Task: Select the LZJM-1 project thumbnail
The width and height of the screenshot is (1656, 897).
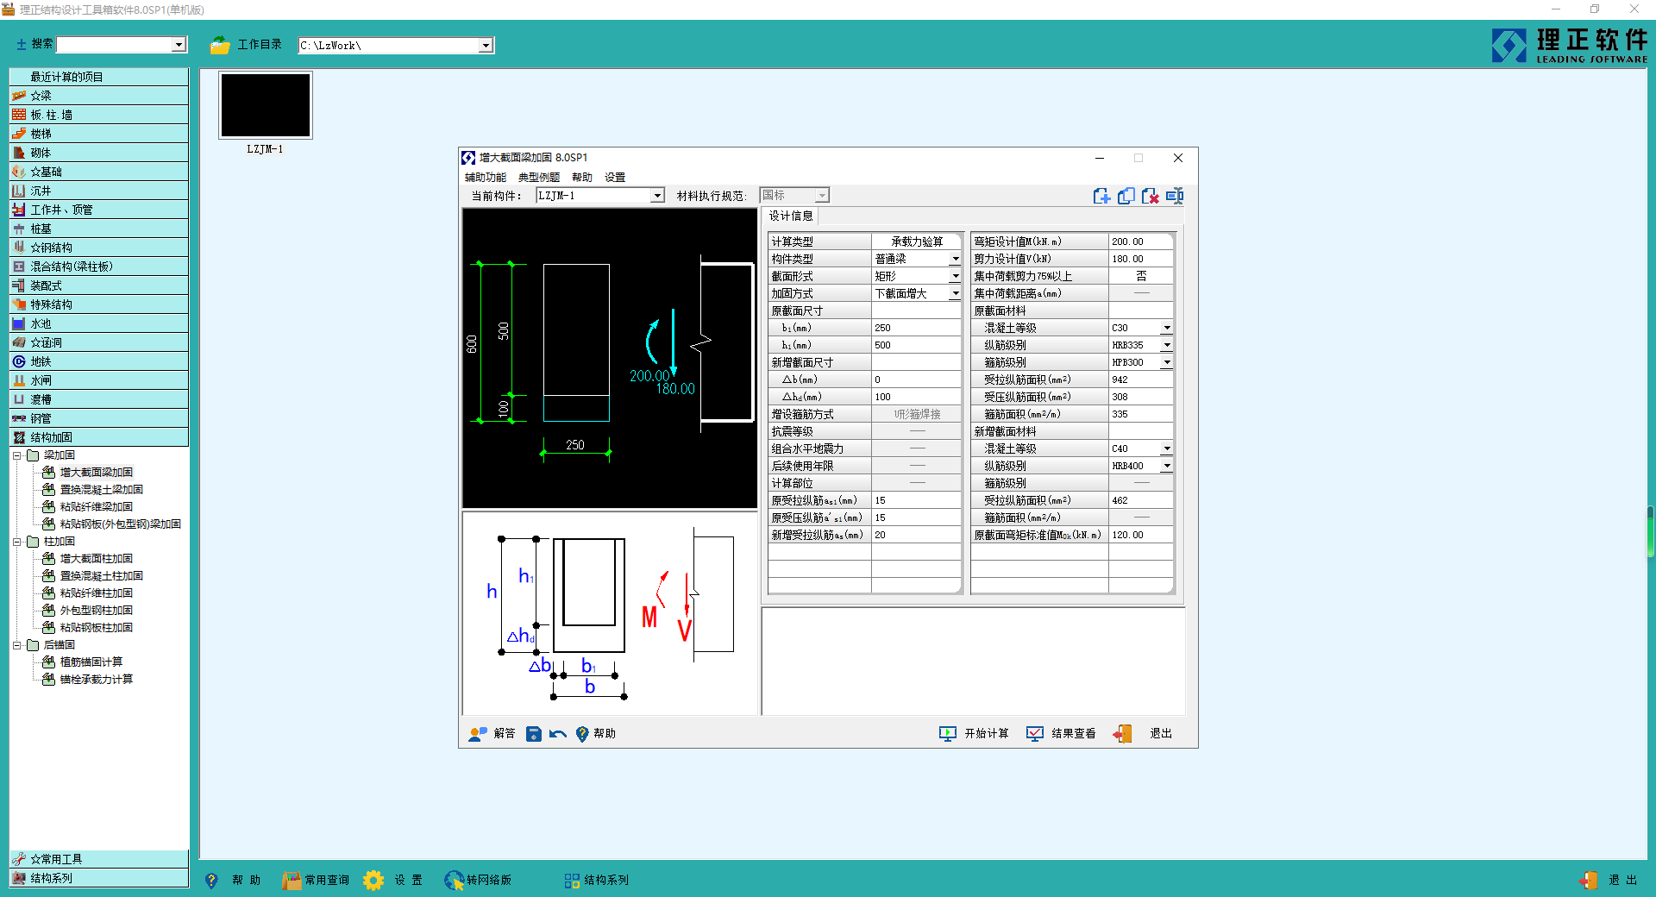Action: point(265,105)
